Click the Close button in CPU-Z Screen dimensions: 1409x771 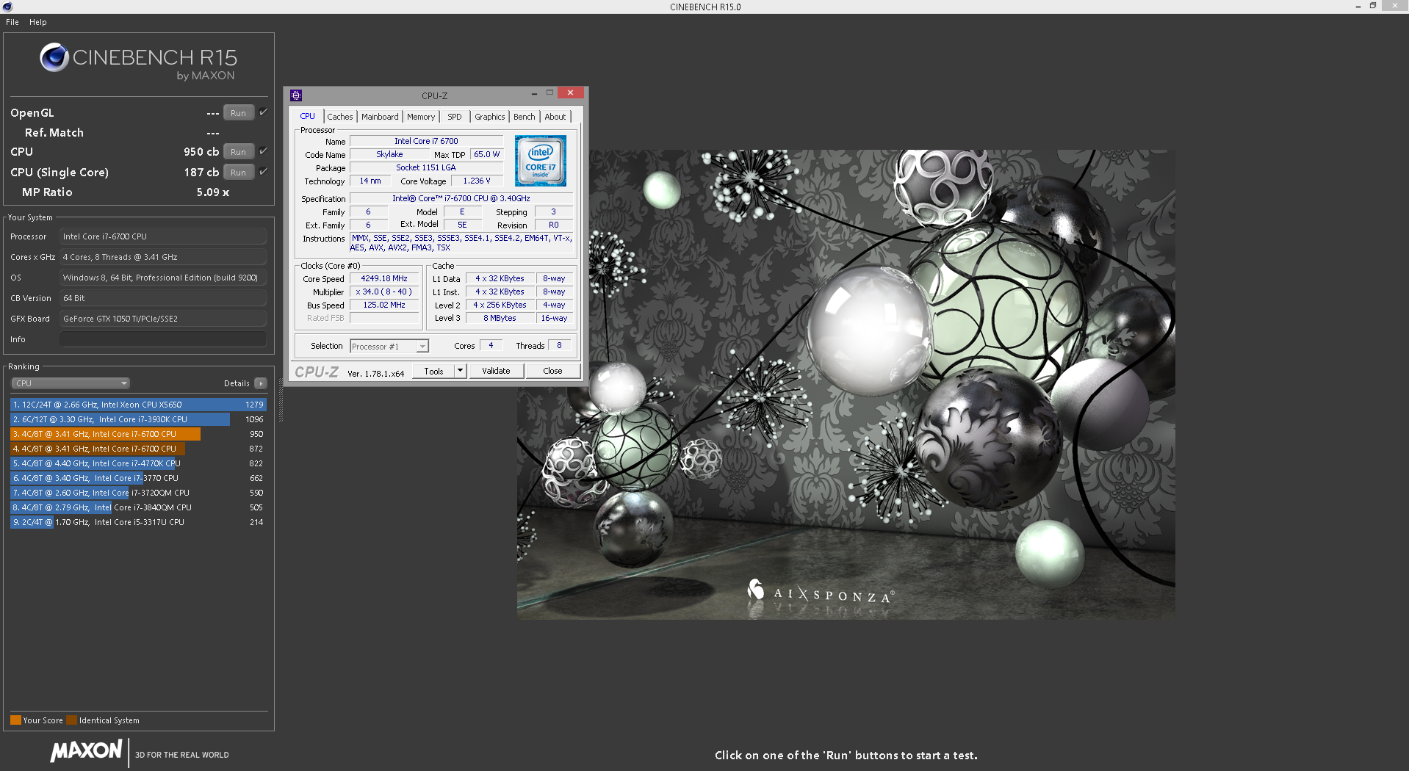tap(552, 371)
